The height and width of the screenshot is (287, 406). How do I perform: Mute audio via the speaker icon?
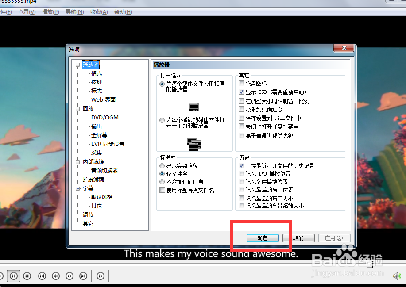tap(397, 276)
